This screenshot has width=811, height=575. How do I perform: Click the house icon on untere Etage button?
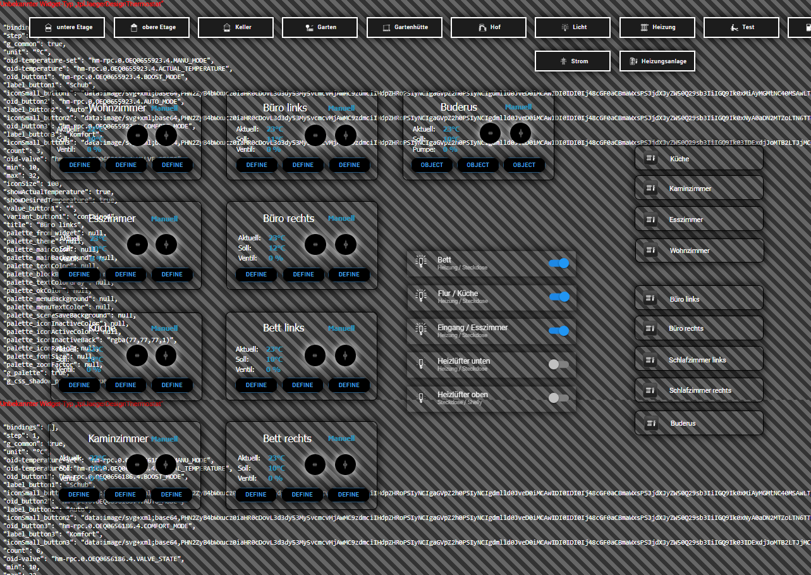[49, 28]
